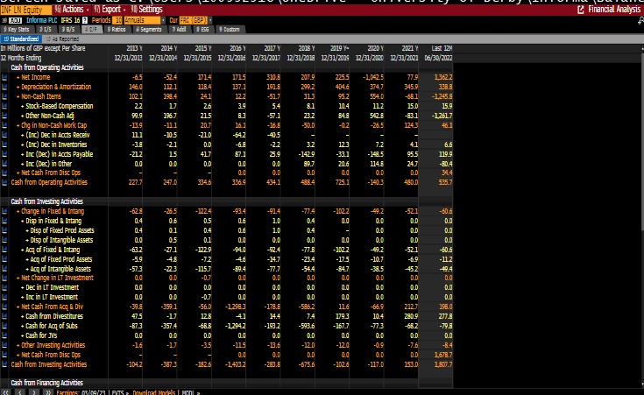Advance periods with single-right arrow
Image resolution: width=644 pixels, height=395 pixels.
tap(34, 392)
